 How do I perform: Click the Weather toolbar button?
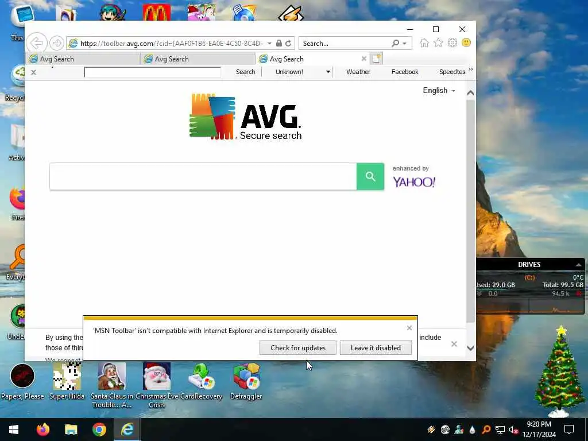click(358, 72)
